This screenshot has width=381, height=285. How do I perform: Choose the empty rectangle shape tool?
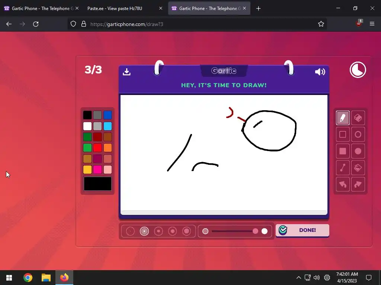click(x=343, y=134)
